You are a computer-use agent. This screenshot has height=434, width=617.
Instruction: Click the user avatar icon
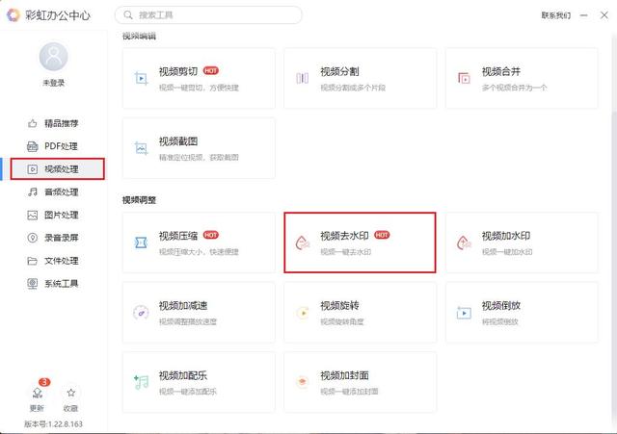click(54, 57)
